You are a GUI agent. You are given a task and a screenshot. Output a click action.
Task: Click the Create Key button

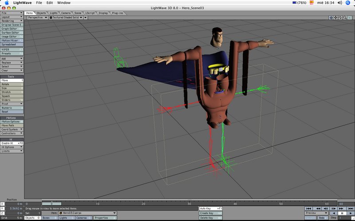211,213
